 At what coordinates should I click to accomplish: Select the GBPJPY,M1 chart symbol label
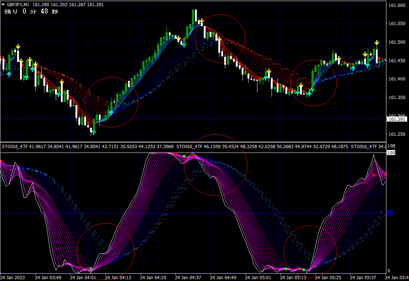(18, 5)
